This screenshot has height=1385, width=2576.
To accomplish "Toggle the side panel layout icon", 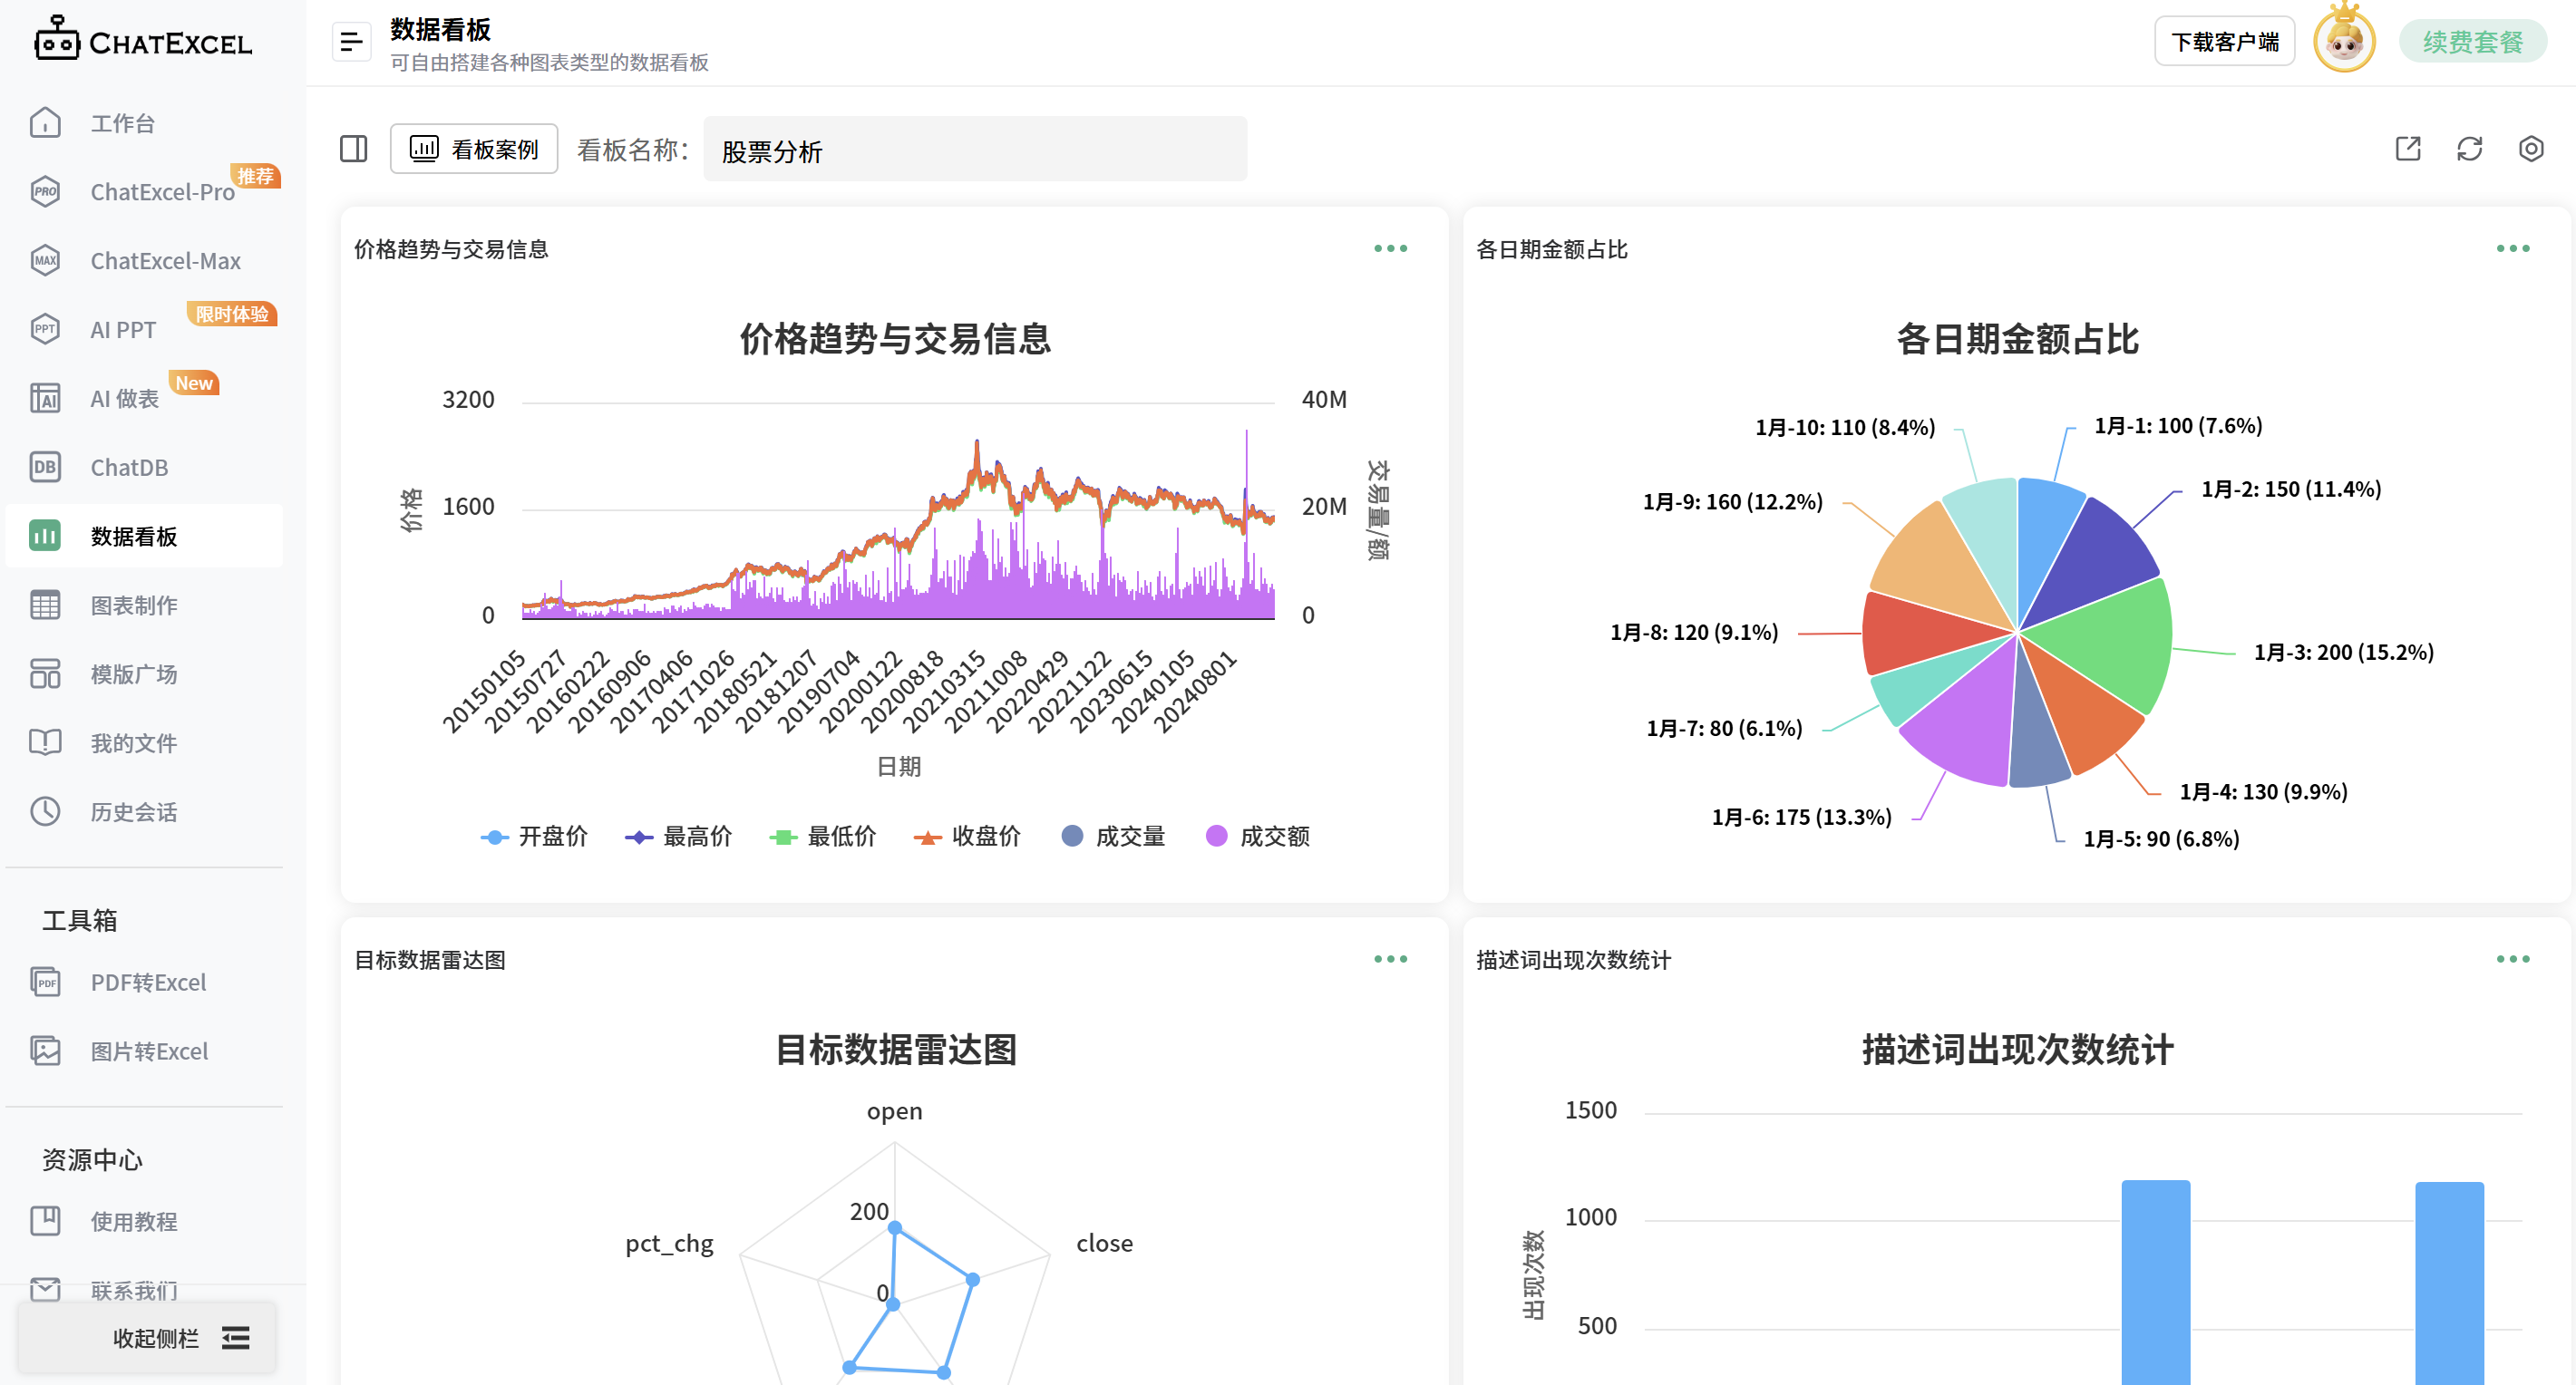I will click(x=353, y=149).
